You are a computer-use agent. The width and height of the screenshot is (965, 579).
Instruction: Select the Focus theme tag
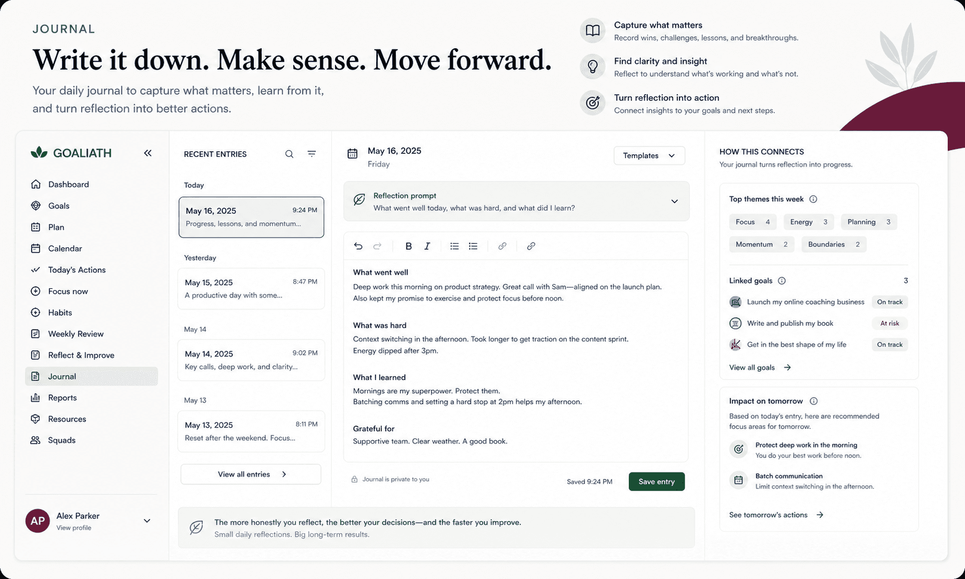pos(753,222)
